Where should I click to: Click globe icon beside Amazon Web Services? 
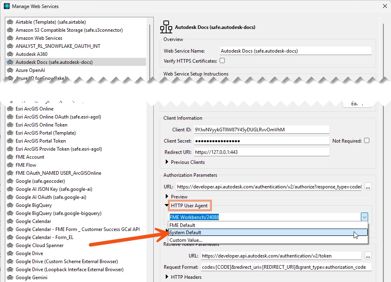click(x=10, y=38)
